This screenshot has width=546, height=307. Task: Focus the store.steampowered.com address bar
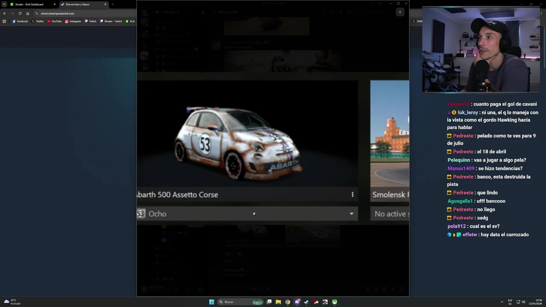[x=85, y=13]
